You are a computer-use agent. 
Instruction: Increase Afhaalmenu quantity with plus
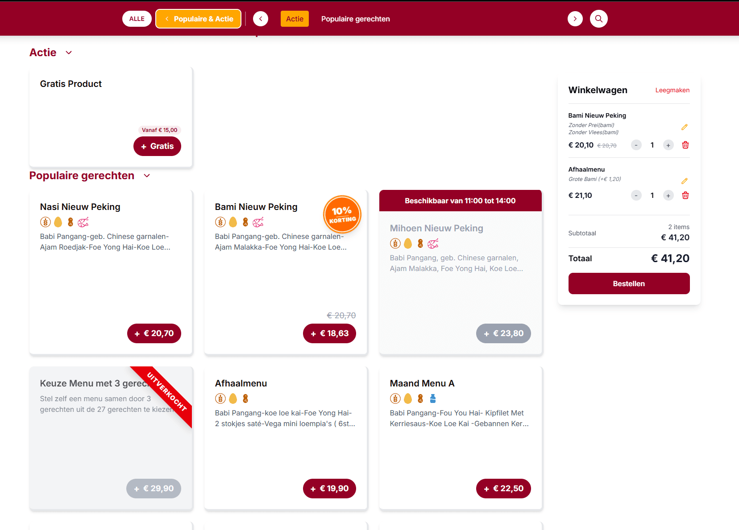(668, 195)
